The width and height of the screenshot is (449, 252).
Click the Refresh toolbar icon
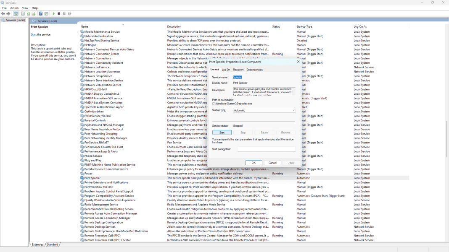(28, 13)
